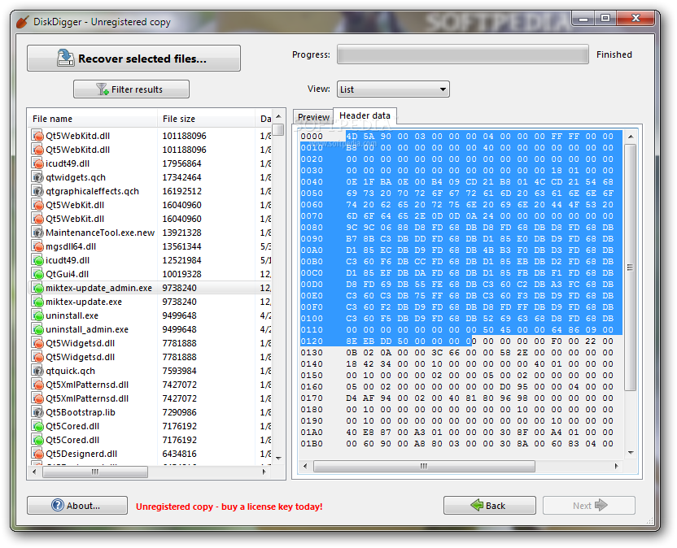Click the icon of miktex-update_admin.exe
This screenshot has width=677, height=548.
tap(38, 288)
